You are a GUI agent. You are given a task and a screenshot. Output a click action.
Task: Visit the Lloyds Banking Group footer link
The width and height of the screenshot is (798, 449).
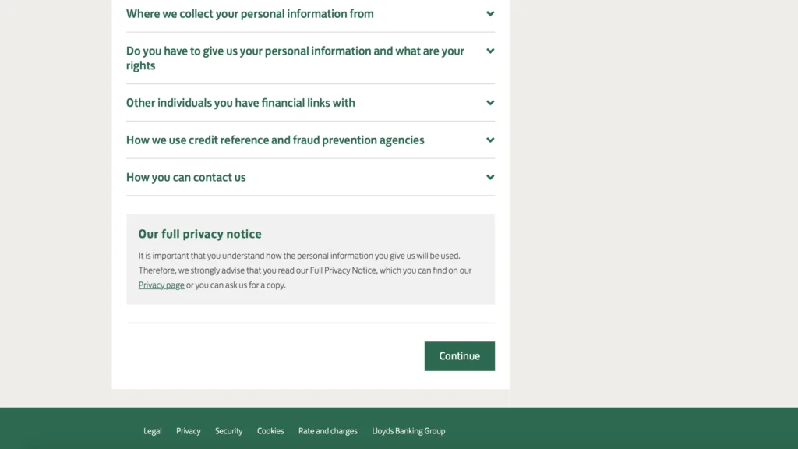coord(408,430)
